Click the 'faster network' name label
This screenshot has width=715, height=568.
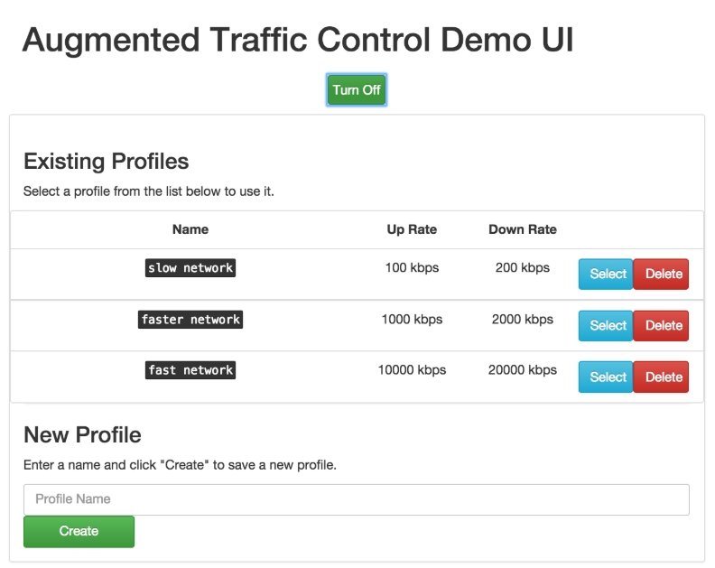(190, 320)
